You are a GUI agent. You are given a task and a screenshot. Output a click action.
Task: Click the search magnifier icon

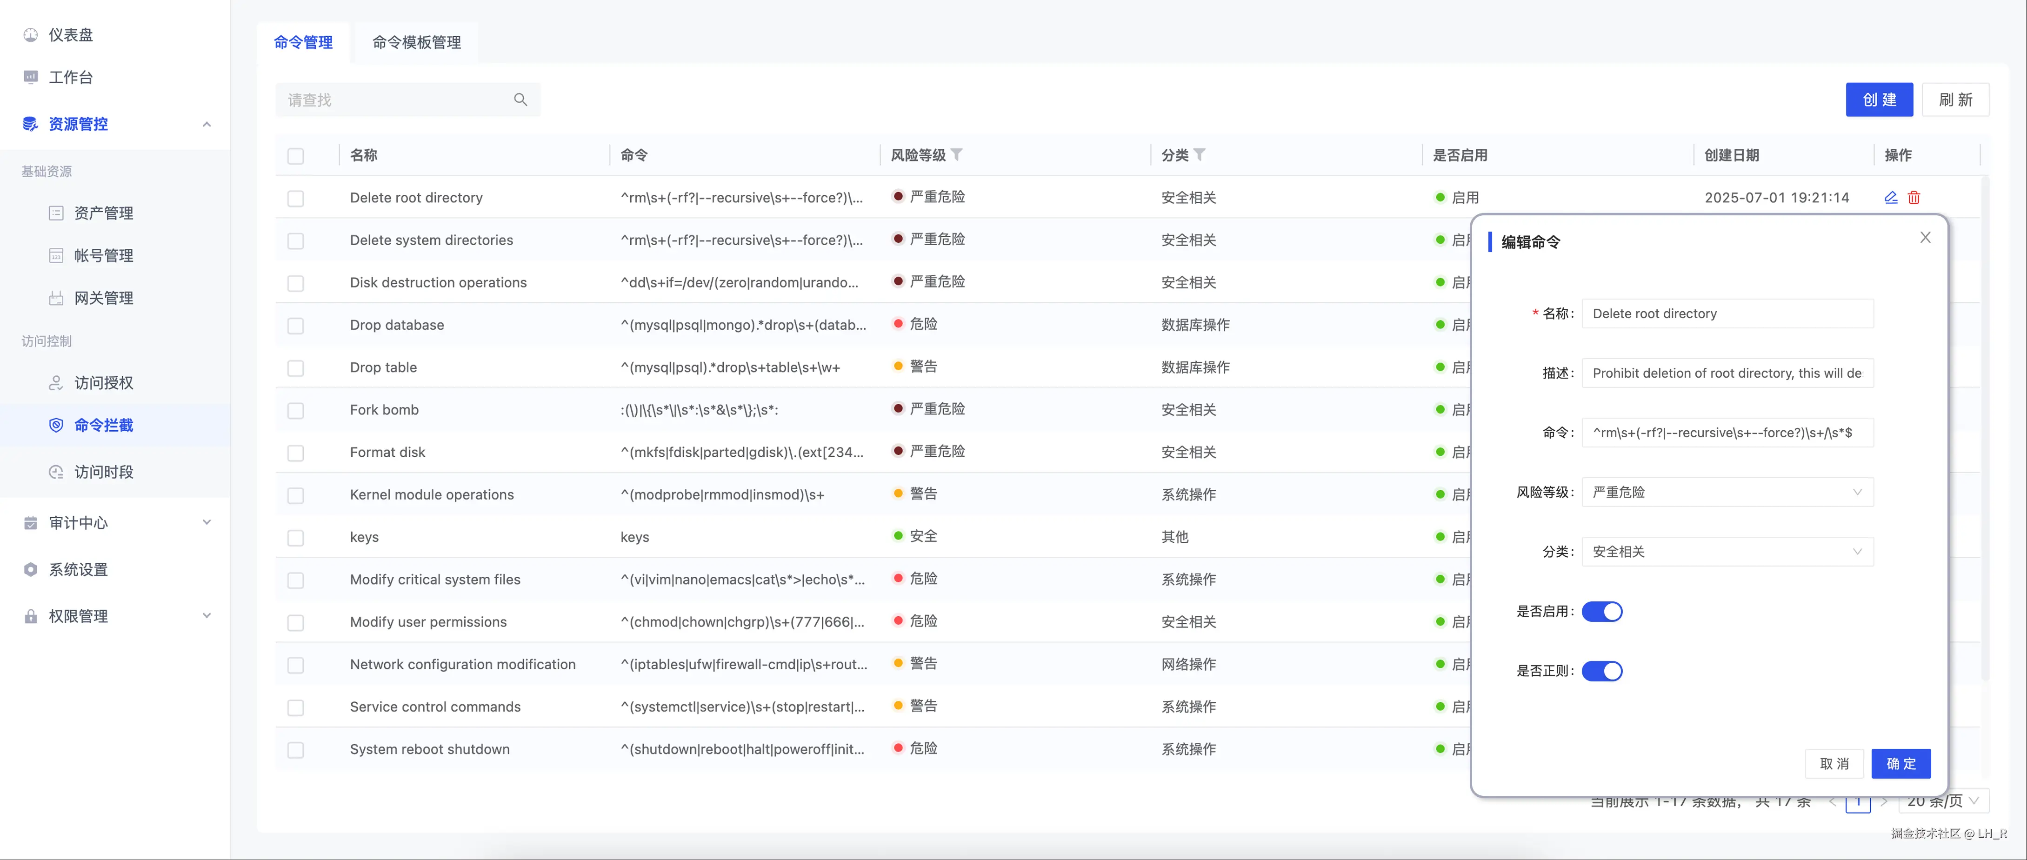[x=520, y=100]
